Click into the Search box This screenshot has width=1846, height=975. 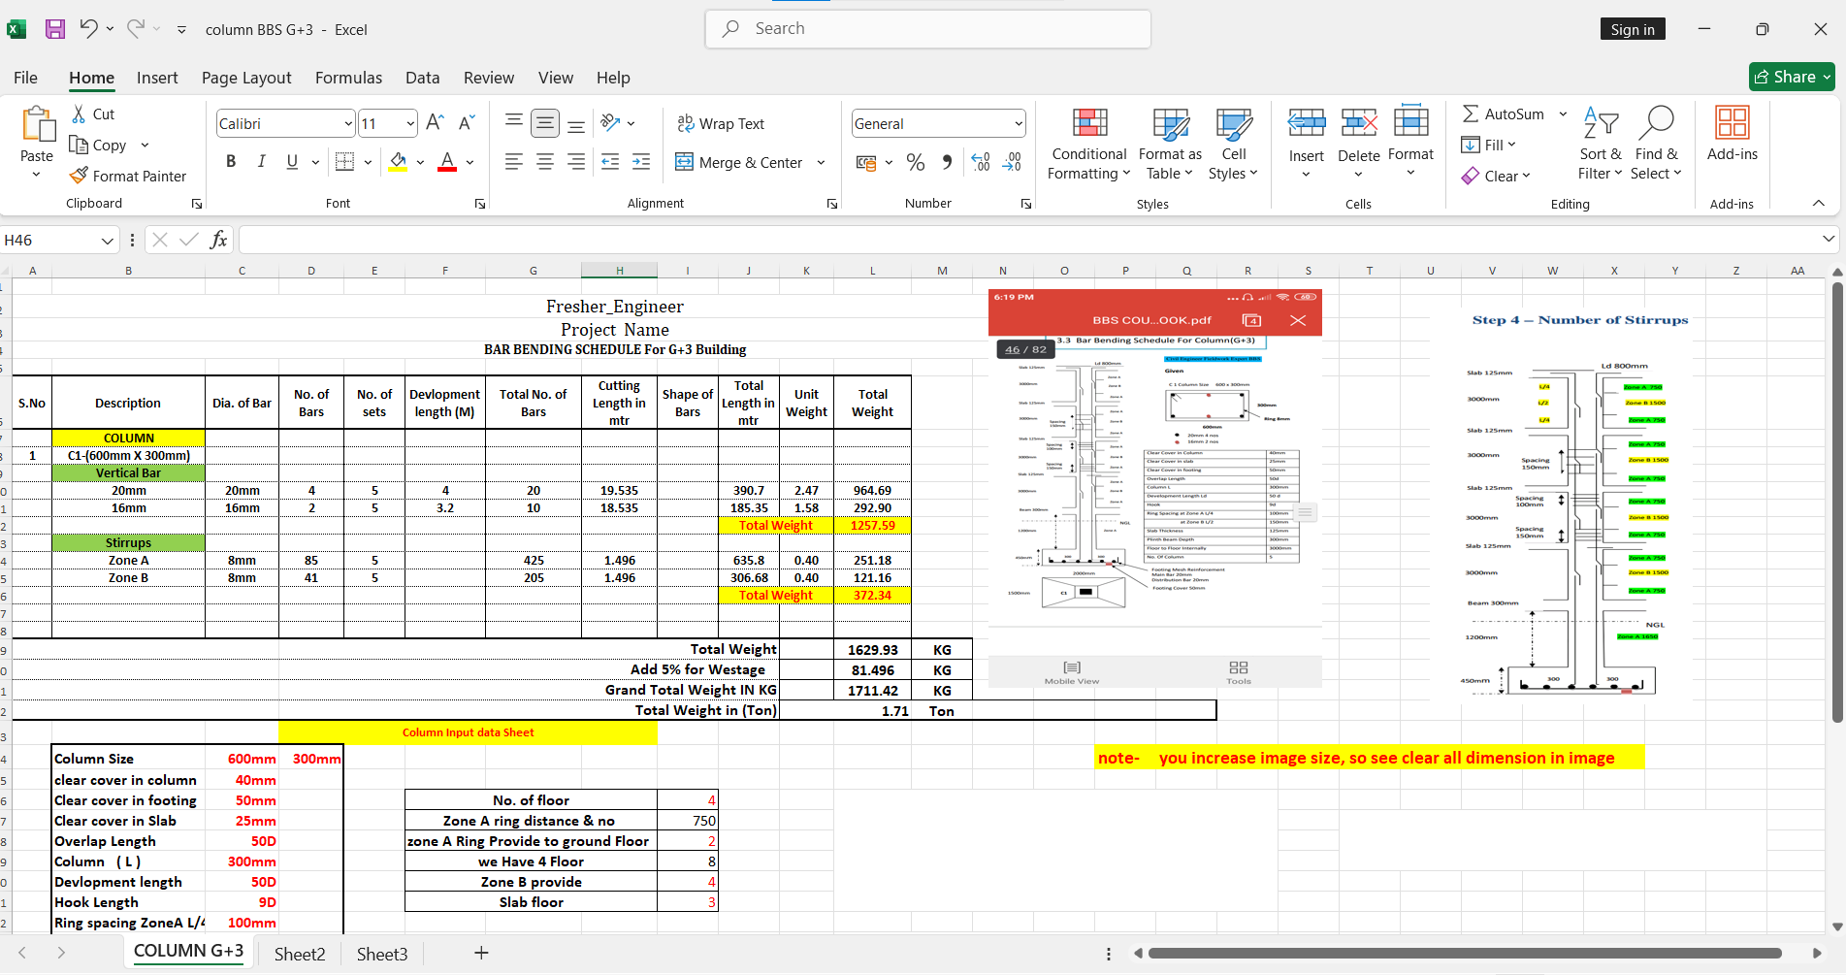click(x=928, y=29)
